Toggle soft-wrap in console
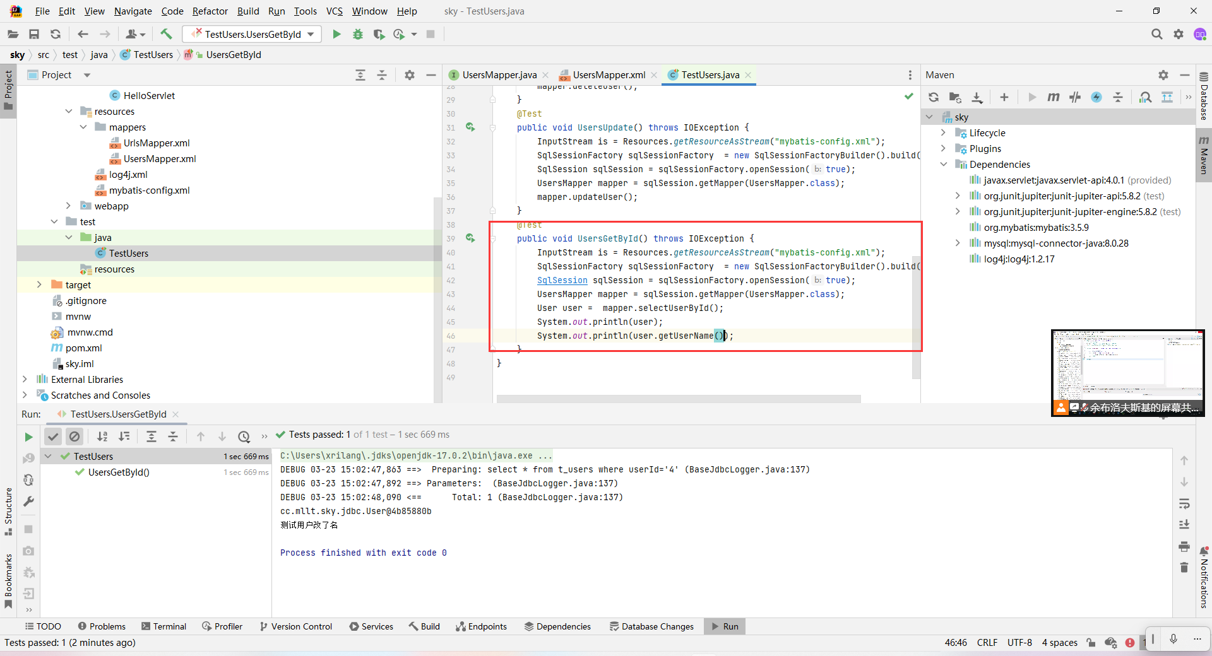Screen dimensions: 1212x656 pyautogui.click(x=1184, y=503)
